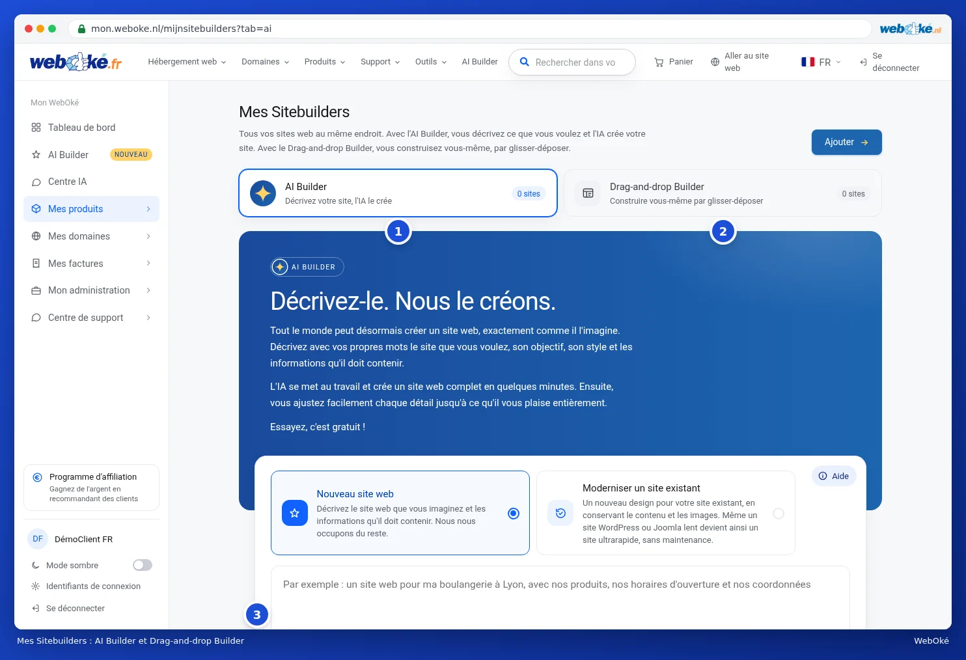Open Programme d'affiliation link
This screenshot has height=660, width=966.
click(x=91, y=488)
